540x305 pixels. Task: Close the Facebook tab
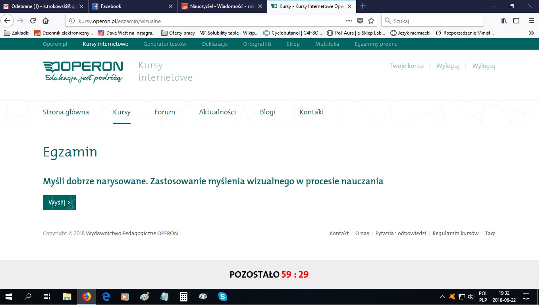tap(170, 6)
